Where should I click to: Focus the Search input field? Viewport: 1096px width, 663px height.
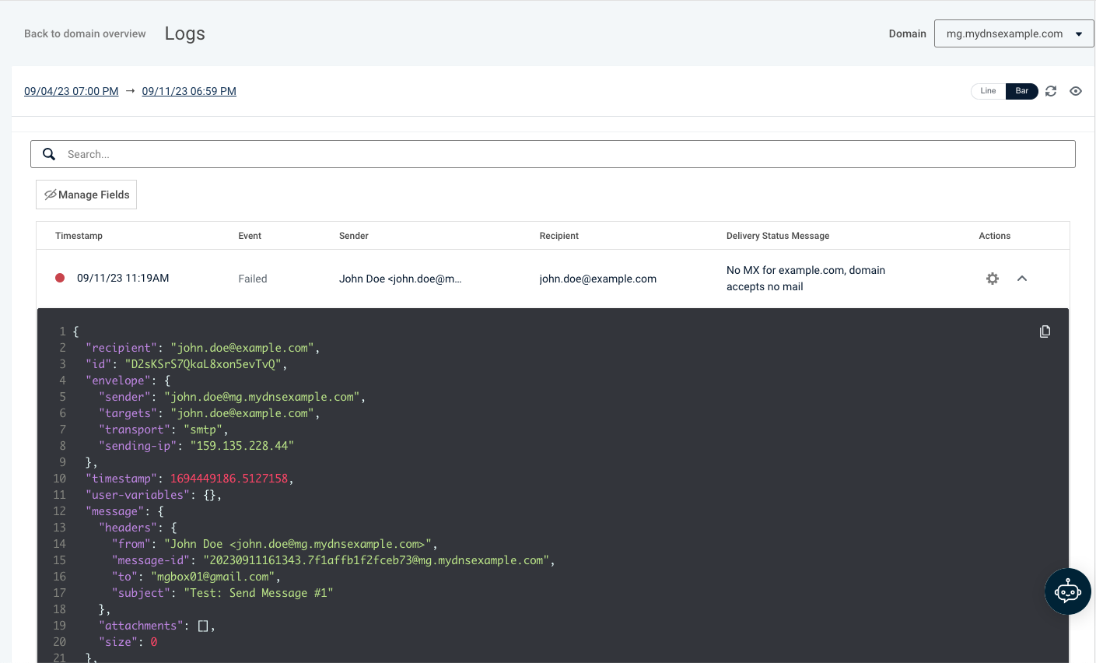point(553,154)
